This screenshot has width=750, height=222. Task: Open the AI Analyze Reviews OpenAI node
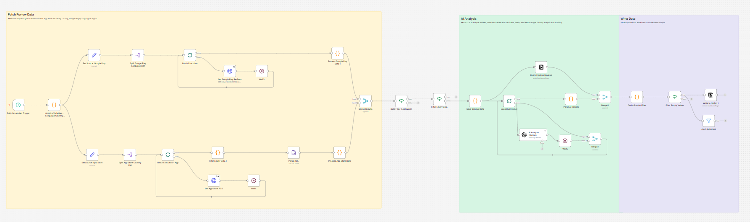[533, 135]
